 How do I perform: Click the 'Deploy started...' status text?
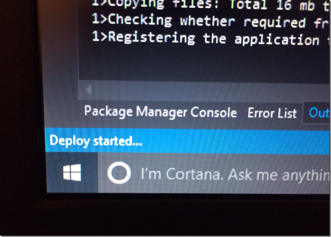pos(95,141)
